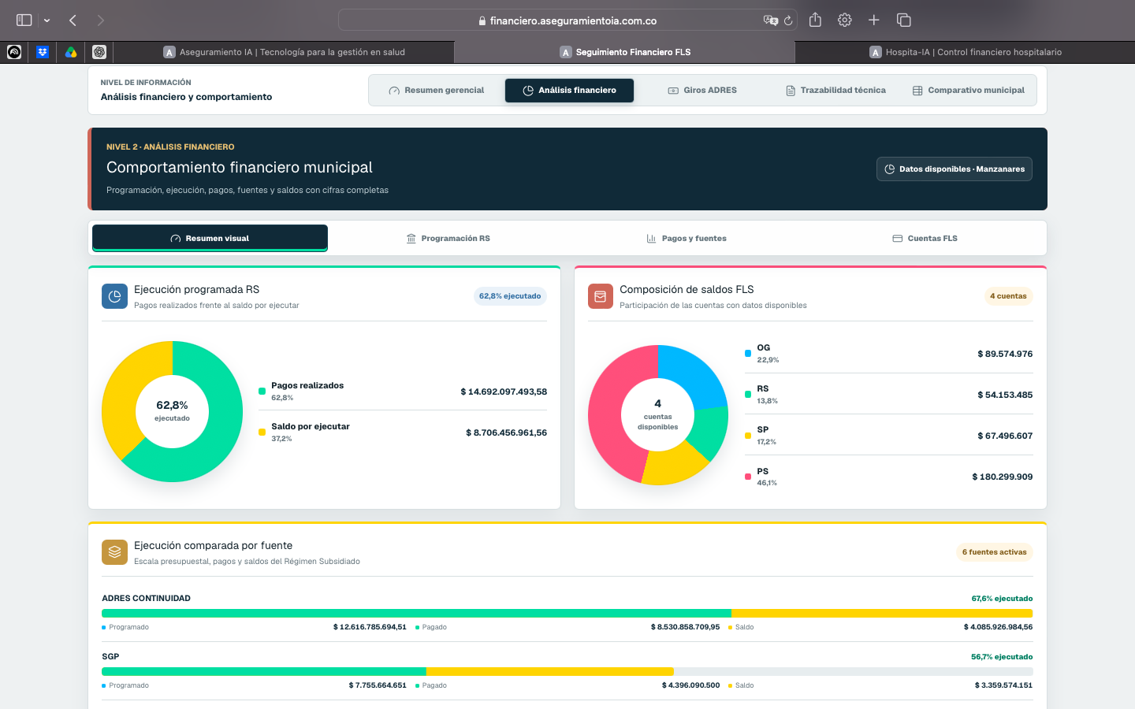Viewport: 1135px width, 709px height.
Task: Open the Dropbox pinned tab
Action: [43, 52]
